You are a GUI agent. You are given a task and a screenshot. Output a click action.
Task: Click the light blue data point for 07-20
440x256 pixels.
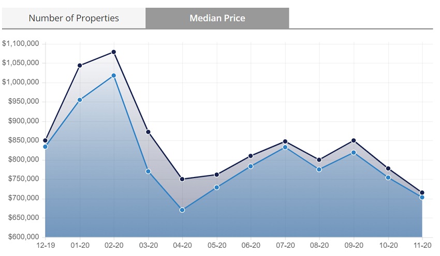coord(285,147)
